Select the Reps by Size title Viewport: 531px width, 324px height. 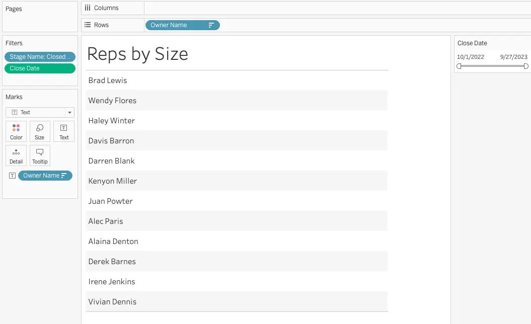tap(138, 54)
